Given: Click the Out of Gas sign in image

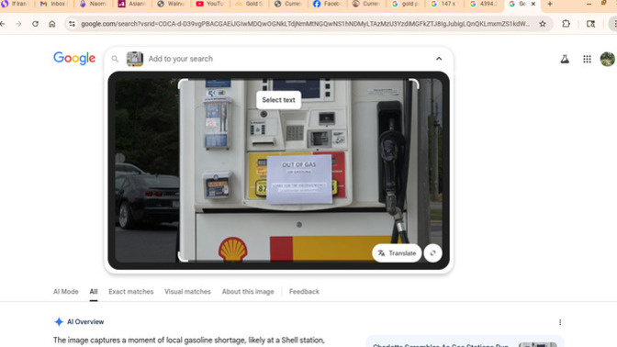Looking at the screenshot, I should point(299,179).
